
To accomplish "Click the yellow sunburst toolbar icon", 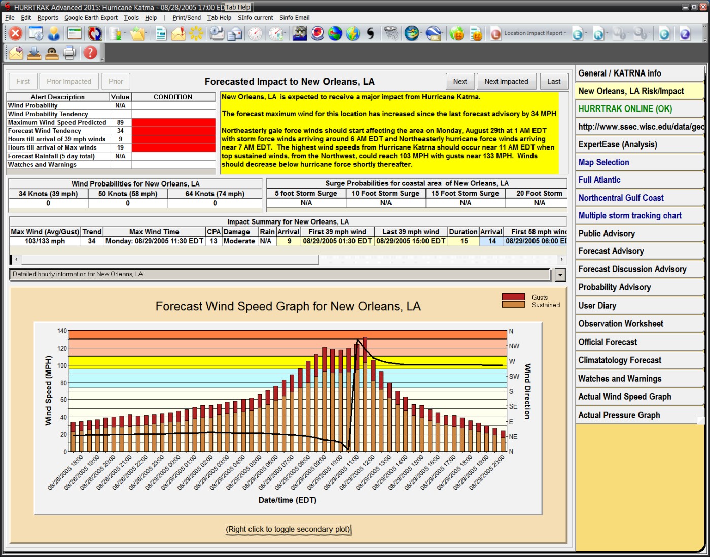I will (196, 33).
